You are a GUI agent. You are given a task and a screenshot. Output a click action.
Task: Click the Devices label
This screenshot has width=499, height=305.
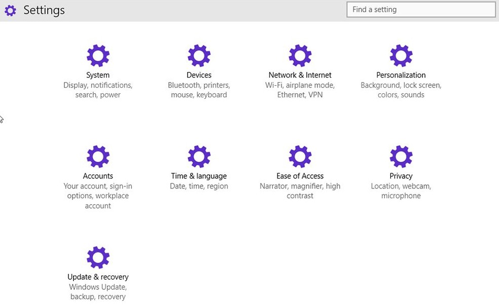click(199, 75)
